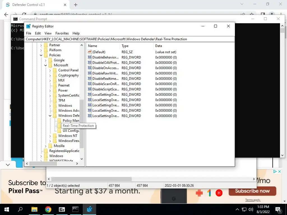Image resolution: width=287 pixels, height=215 pixels.
Task: Select the WindowsFirewall key folder icon
Action: pos(55,141)
